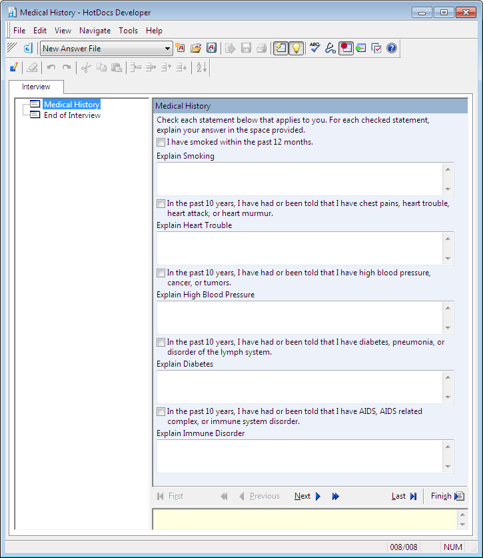Click the Finish button
483x558 pixels.
pyautogui.click(x=441, y=496)
